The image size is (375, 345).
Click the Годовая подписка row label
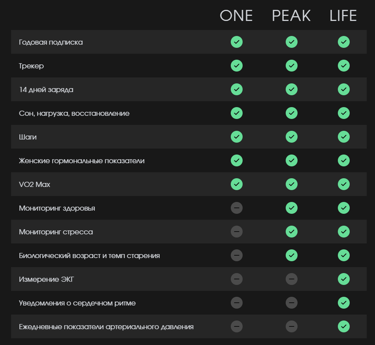(x=51, y=42)
